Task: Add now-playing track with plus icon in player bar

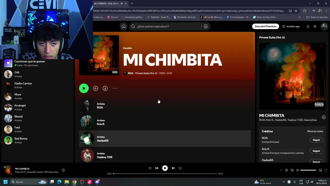Action: pos(63,170)
